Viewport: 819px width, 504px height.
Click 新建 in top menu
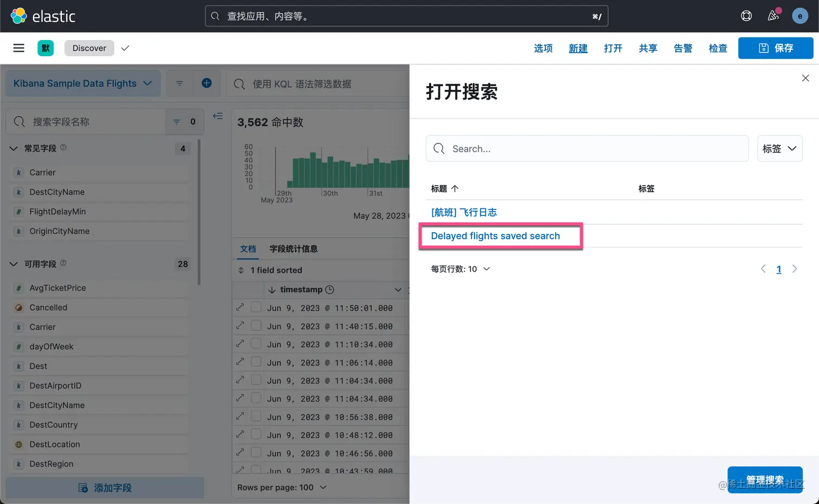click(578, 48)
